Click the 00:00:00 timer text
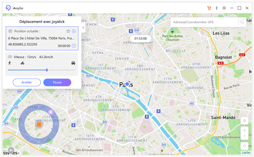The width and height of the screenshot is (254, 157). tap(64, 46)
